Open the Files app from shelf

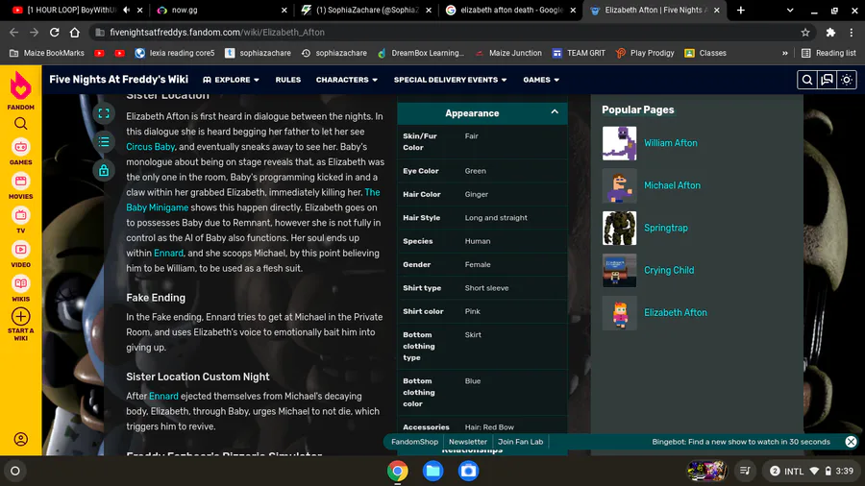433,471
